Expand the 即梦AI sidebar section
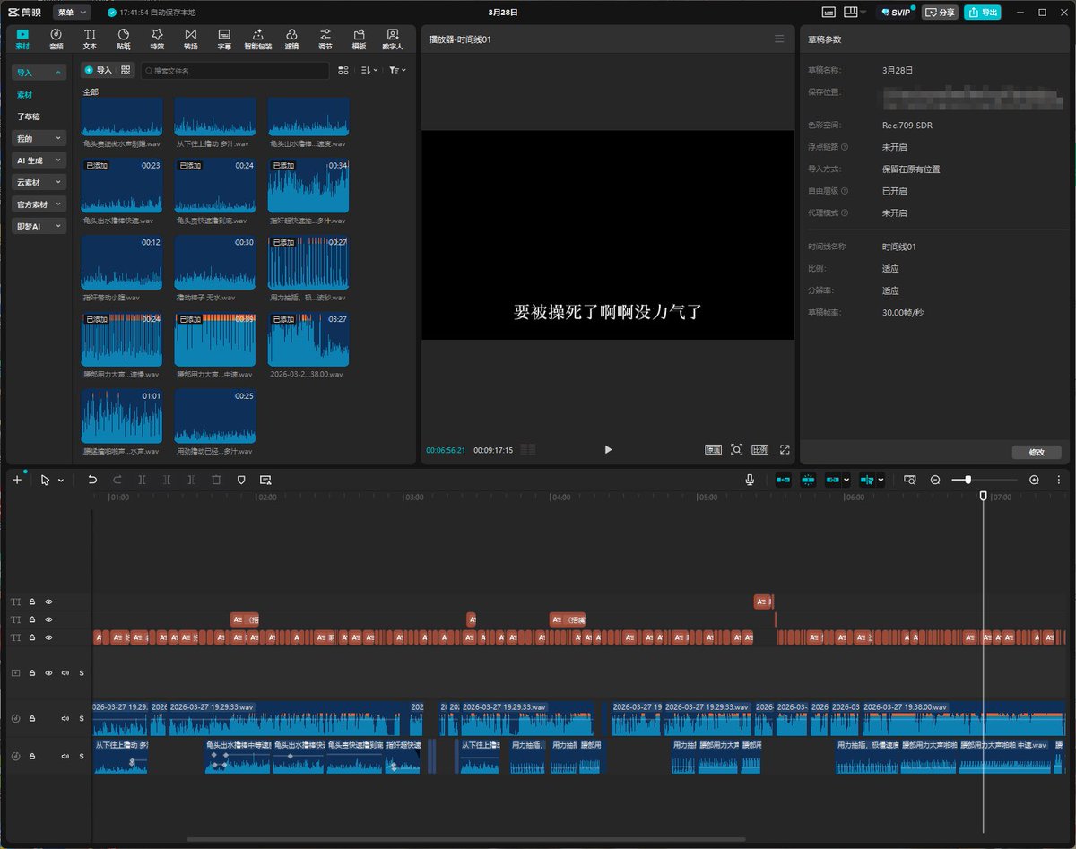 click(x=39, y=226)
